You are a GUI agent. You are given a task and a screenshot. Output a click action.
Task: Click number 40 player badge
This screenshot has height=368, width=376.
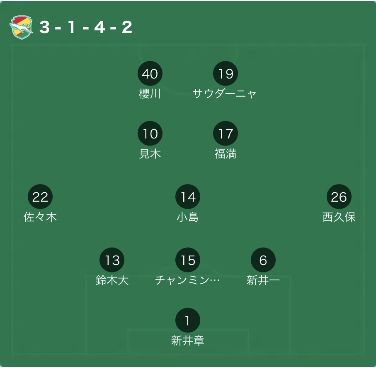tap(150, 74)
